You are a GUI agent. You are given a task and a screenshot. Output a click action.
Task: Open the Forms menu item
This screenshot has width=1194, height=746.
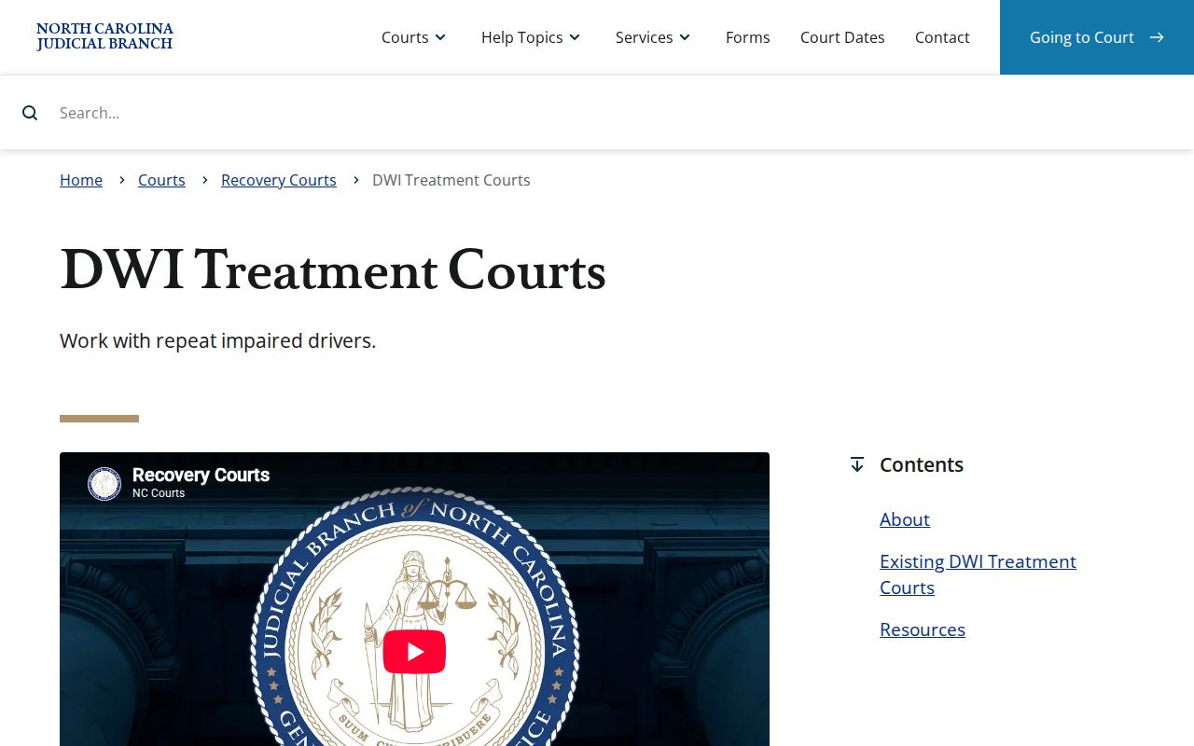click(x=748, y=37)
